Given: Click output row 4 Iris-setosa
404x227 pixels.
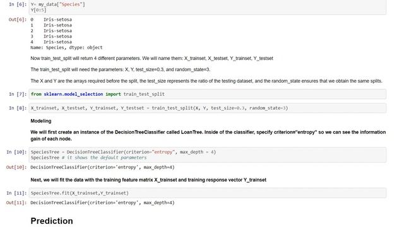Looking at the screenshot, I should (x=51, y=42).
